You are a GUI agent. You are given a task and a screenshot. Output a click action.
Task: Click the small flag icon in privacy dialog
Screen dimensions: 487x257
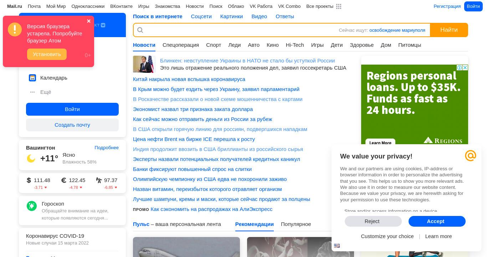[x=337, y=246]
